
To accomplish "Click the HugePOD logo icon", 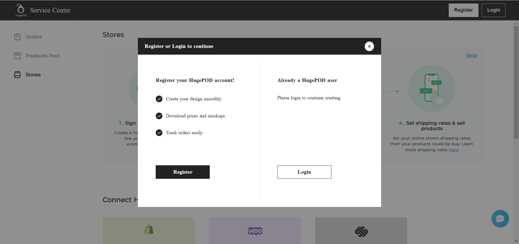I will (21, 10).
